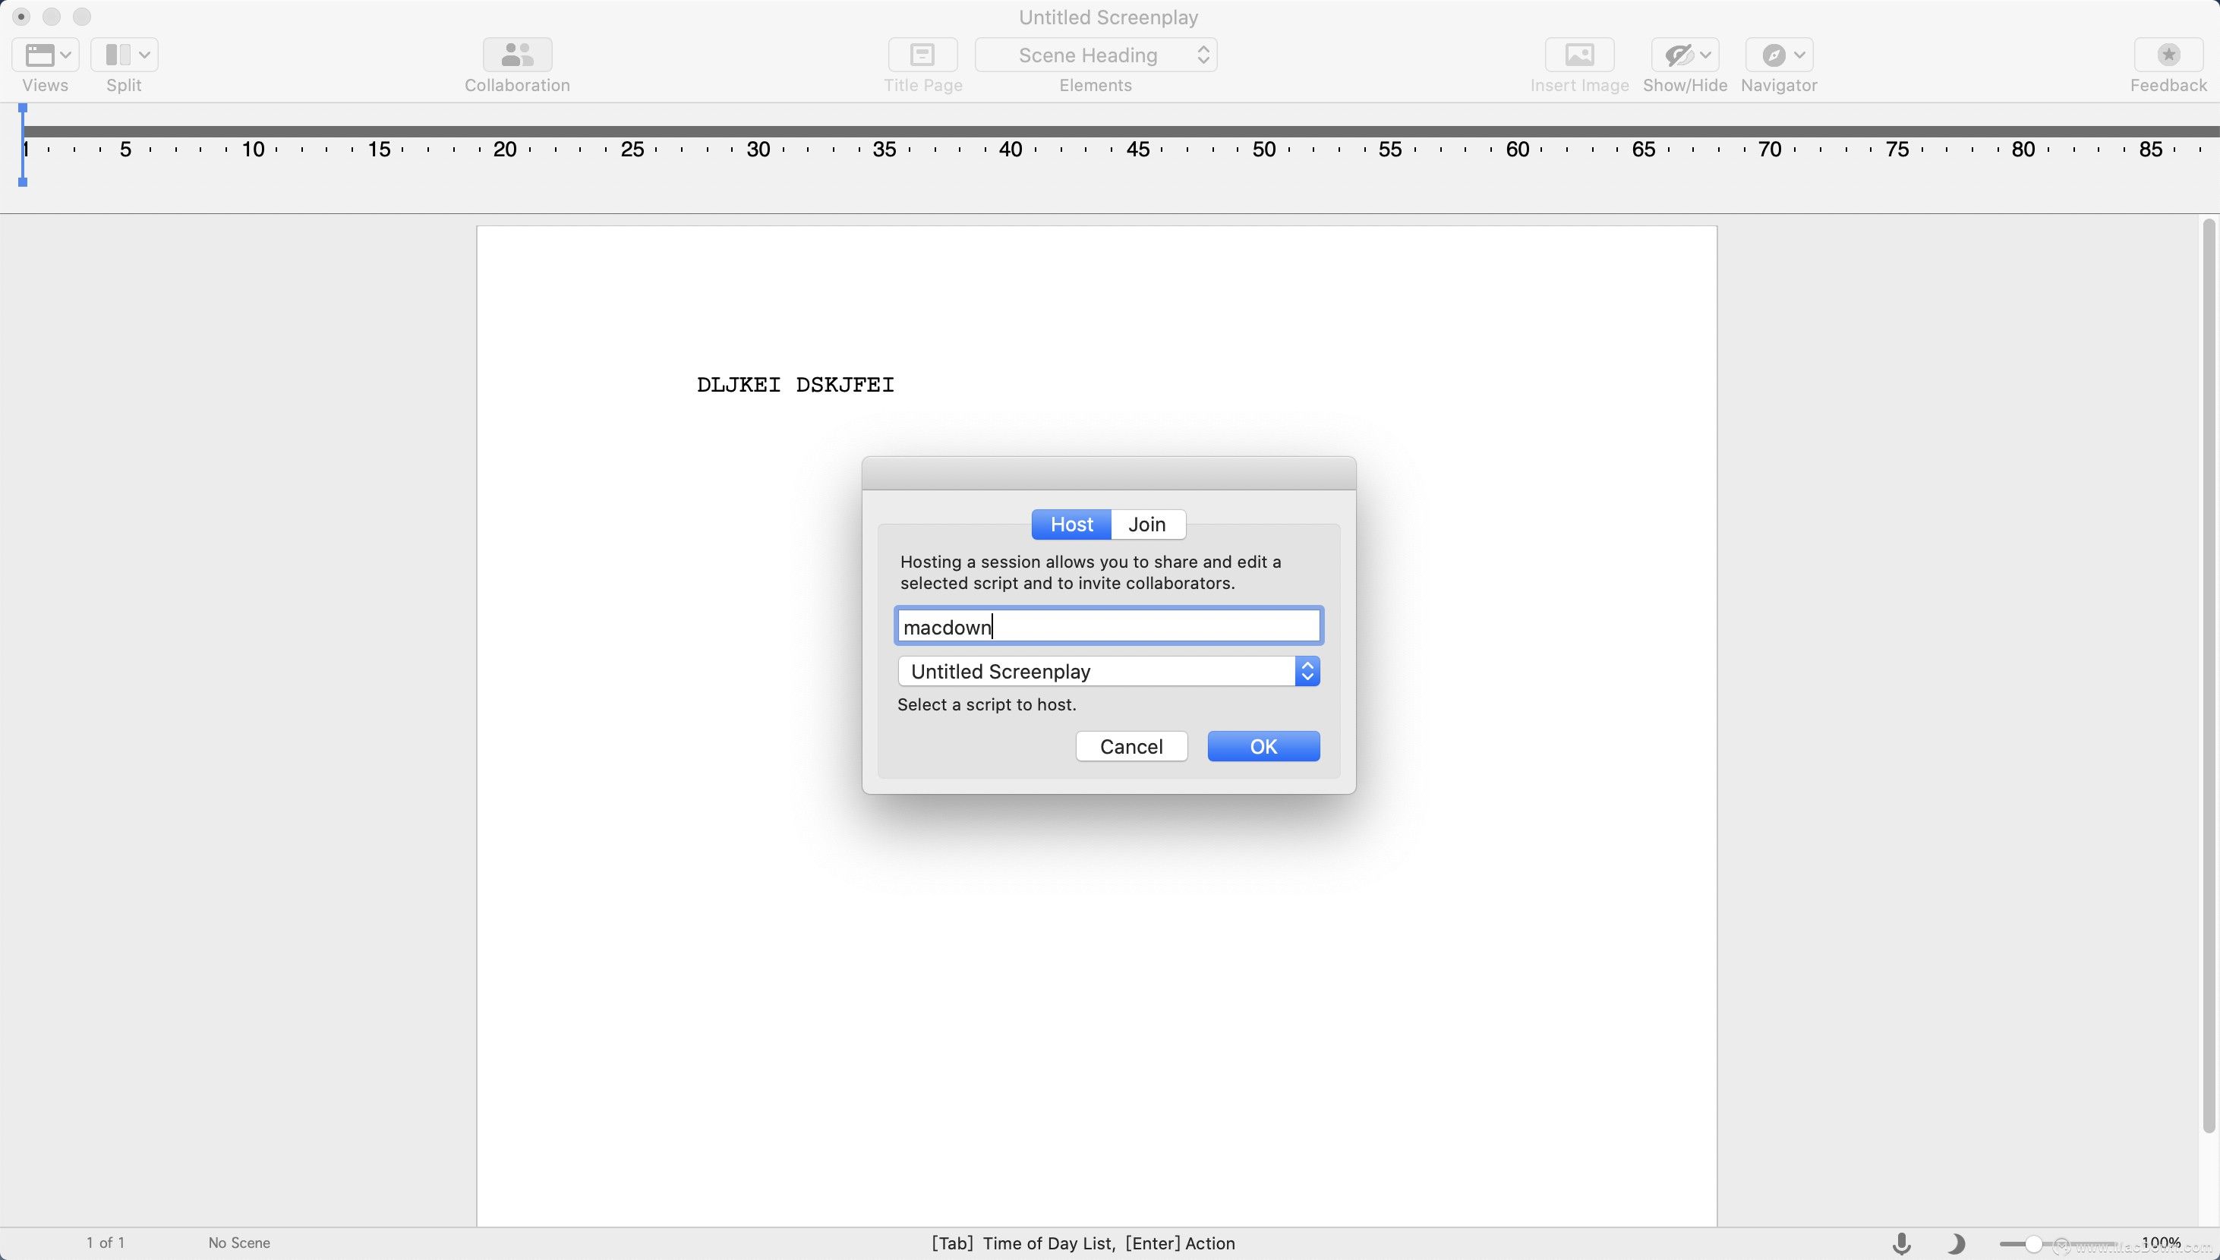This screenshot has width=2220, height=1260.
Task: Click the red close window button
Action: [21, 17]
